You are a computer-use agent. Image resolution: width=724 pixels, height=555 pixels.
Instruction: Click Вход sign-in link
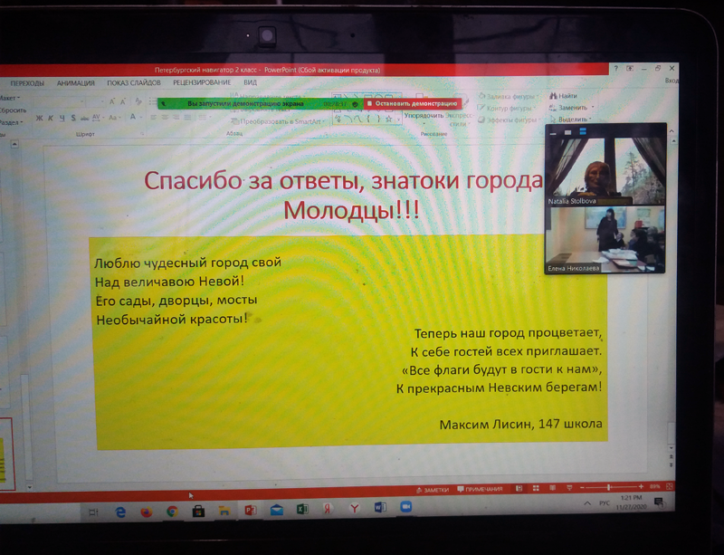tap(672, 81)
